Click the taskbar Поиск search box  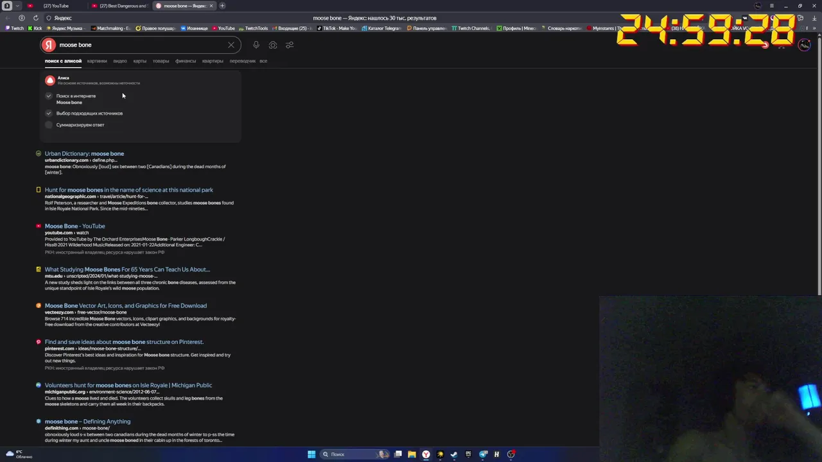click(x=355, y=454)
